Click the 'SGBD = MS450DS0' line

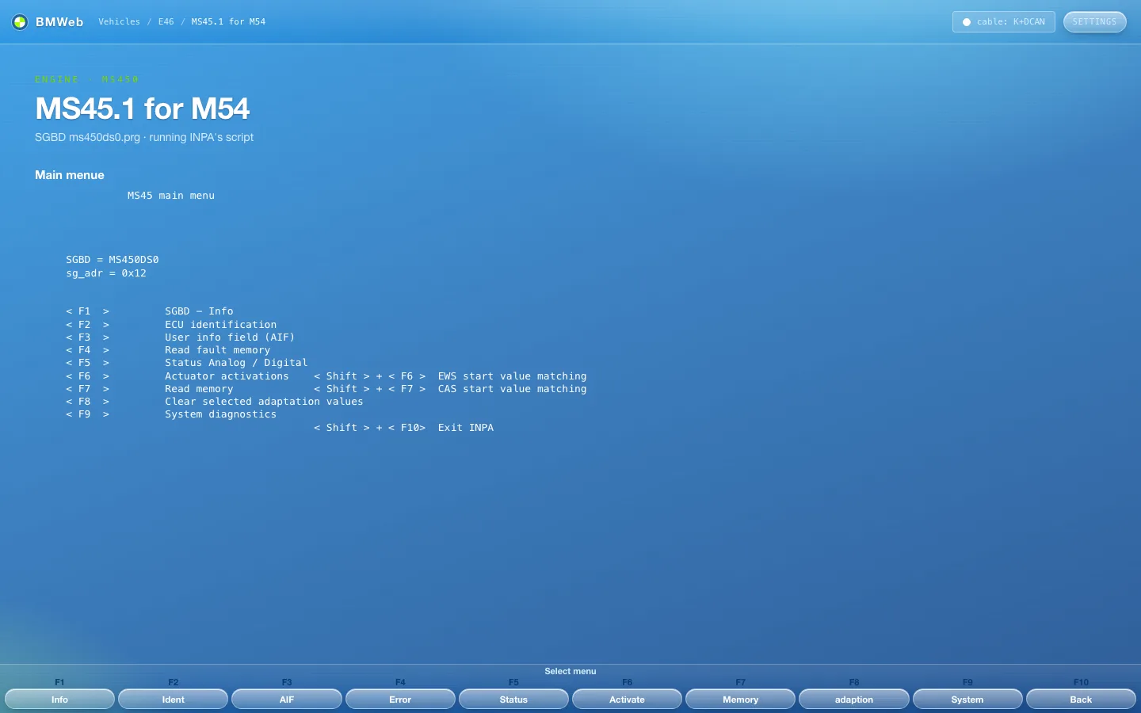pyautogui.click(x=113, y=260)
